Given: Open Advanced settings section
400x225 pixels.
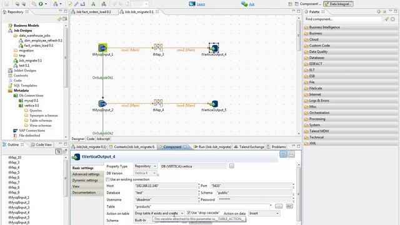Looking at the screenshot, I should click(x=86, y=174).
